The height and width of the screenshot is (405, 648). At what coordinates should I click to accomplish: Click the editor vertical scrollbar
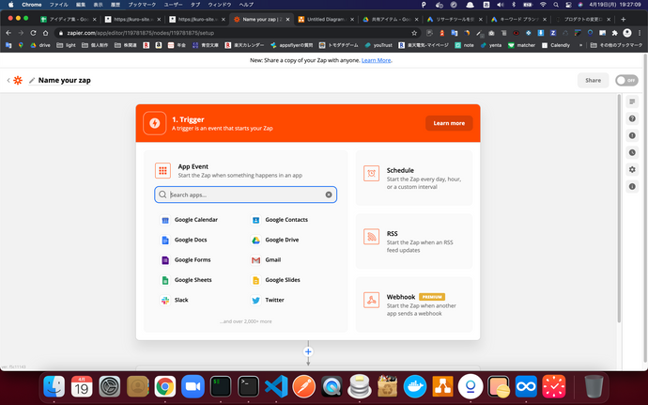pyautogui.click(x=619, y=209)
